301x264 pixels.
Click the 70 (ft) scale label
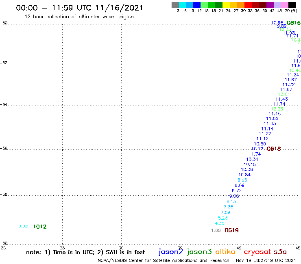point(291,11)
